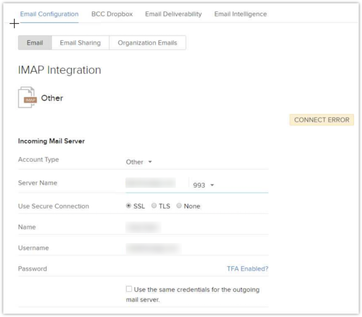Switch to BCC Dropbox tab
362x317 pixels.
pos(112,14)
